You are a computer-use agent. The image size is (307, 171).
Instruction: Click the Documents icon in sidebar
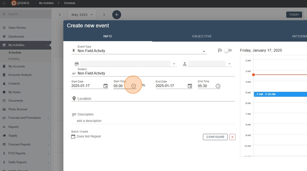(x=4, y=101)
